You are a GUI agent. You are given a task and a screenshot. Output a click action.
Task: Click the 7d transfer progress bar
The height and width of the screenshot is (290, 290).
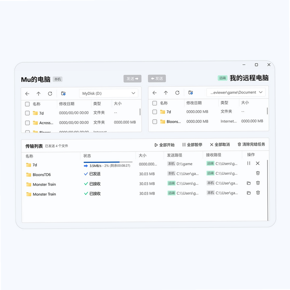pyautogui.click(x=108, y=162)
